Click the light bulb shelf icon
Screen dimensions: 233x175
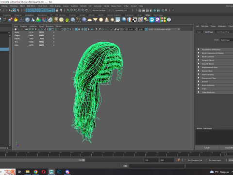pyautogui.click(x=146, y=20)
